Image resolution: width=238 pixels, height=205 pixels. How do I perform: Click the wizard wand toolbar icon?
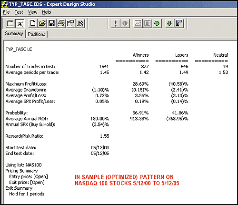pos(80,23)
